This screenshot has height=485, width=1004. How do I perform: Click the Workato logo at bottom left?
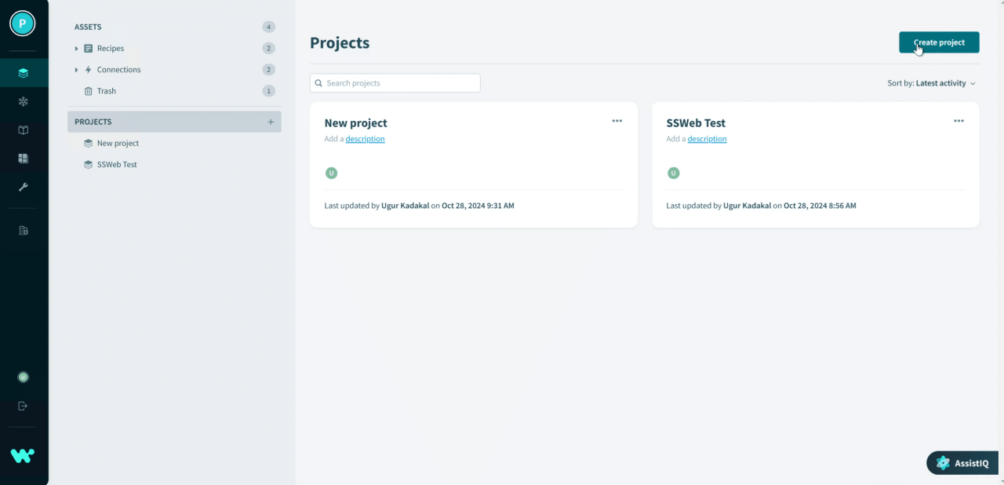(x=22, y=455)
